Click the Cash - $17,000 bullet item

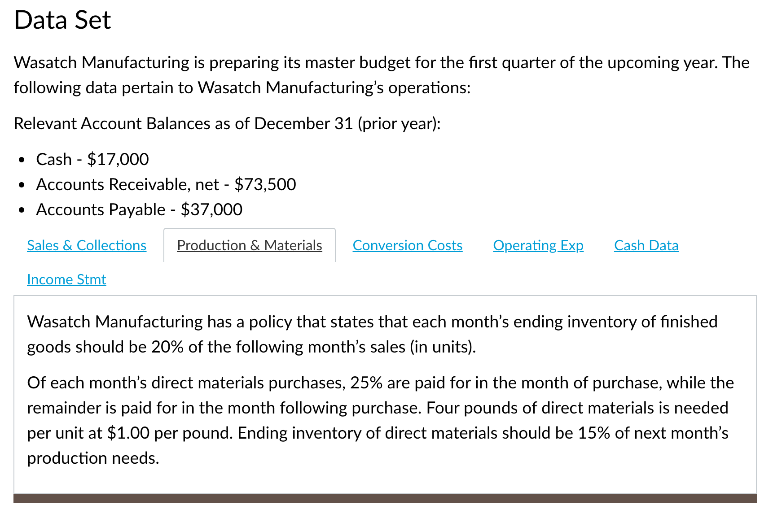pyautogui.click(x=92, y=159)
